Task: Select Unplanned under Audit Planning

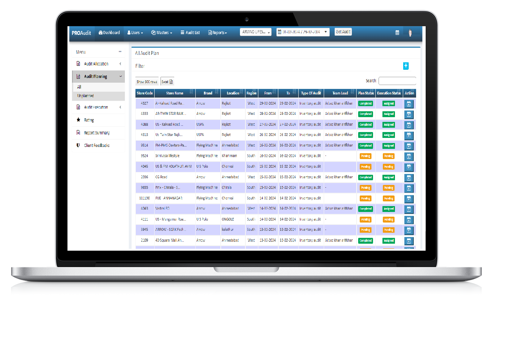Action: (85, 96)
